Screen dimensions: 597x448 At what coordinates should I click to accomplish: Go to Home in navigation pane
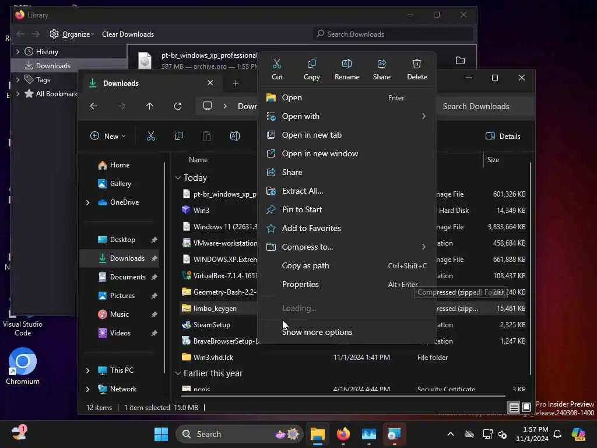click(120, 165)
